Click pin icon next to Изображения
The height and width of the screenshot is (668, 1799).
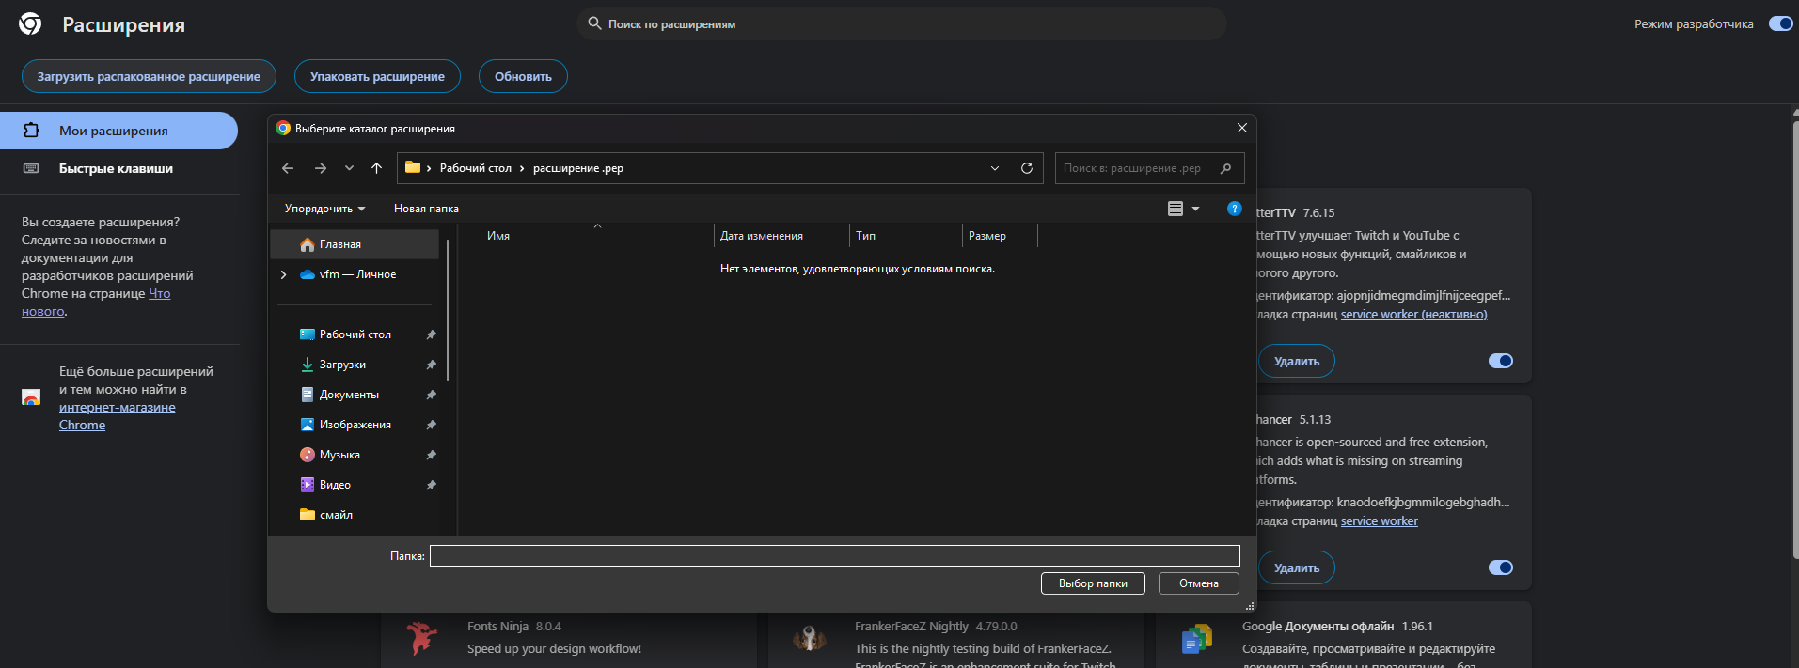431,425
